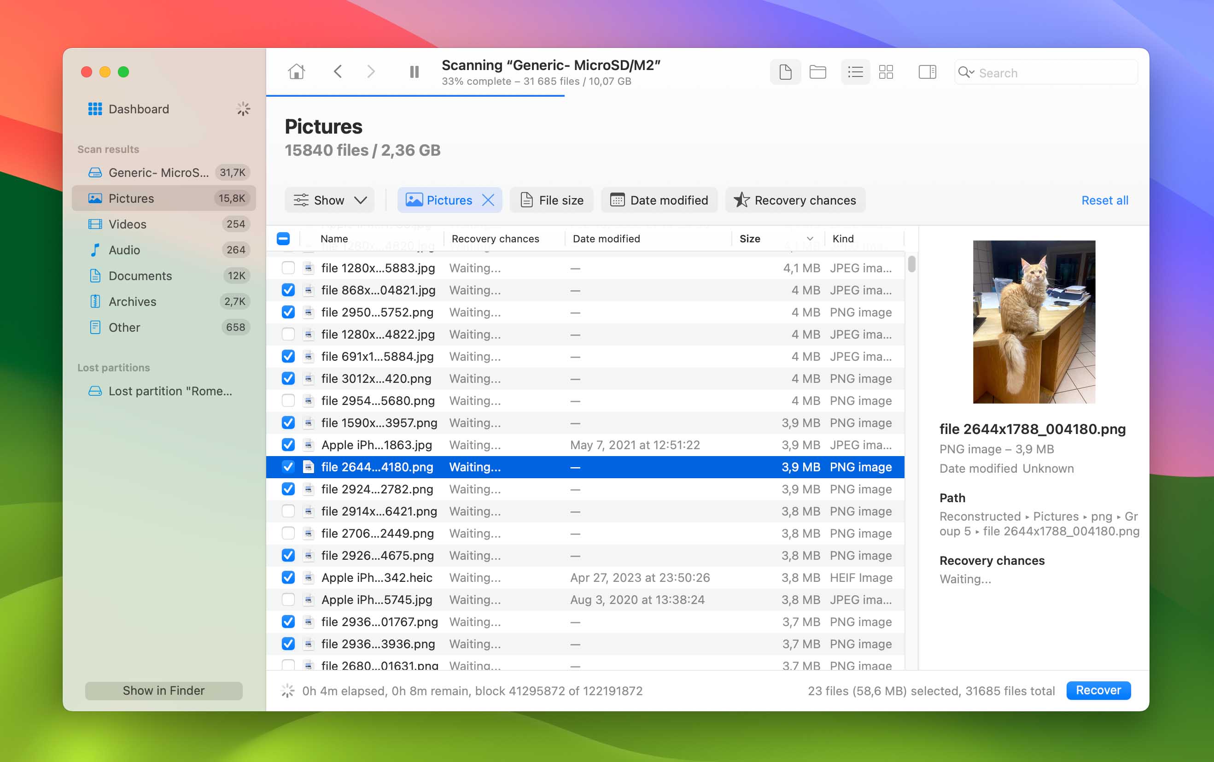The width and height of the screenshot is (1214, 762).
Task: Sort by Date modified column header
Action: tap(606, 238)
